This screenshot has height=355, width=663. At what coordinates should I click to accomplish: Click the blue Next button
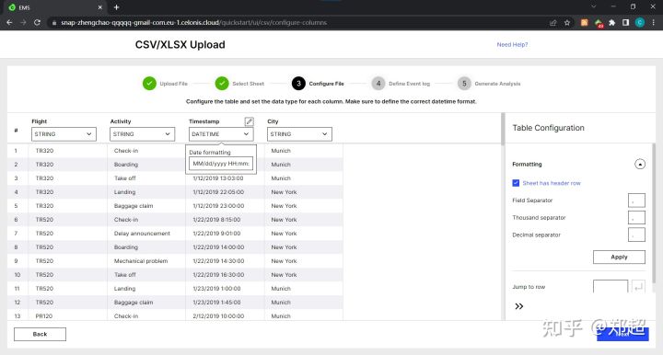(622, 334)
